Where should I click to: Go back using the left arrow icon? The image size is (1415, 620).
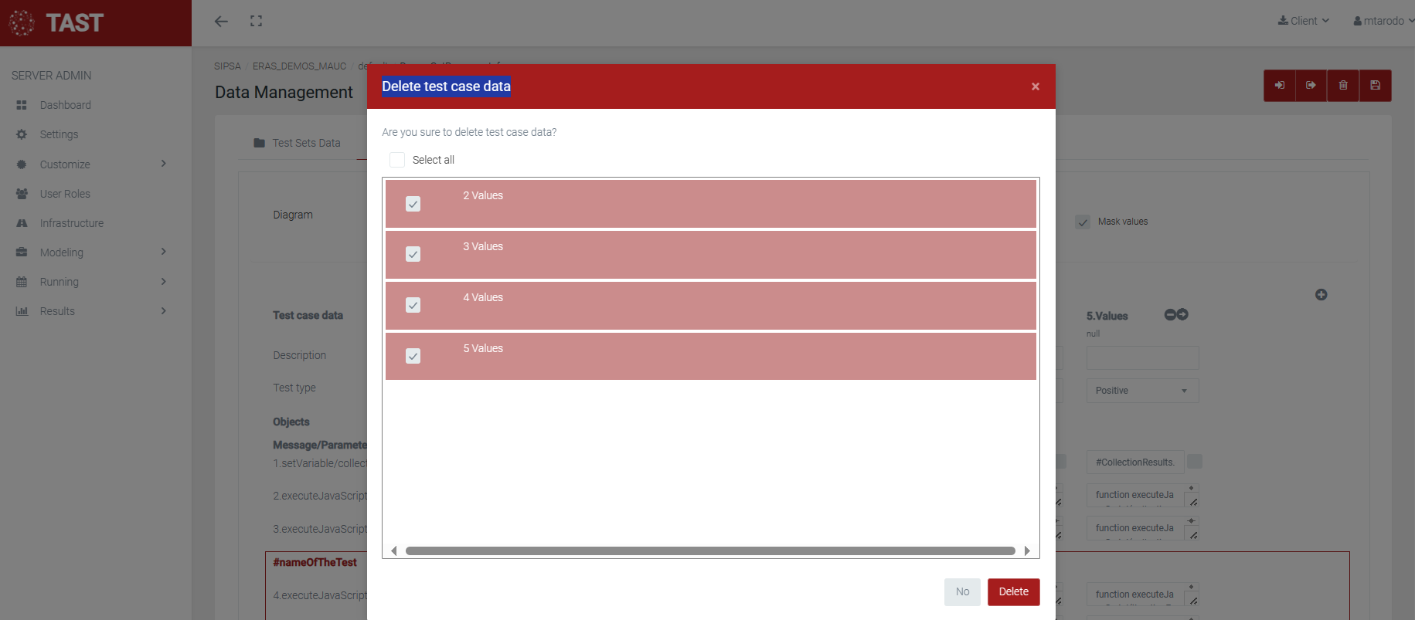coord(222,22)
